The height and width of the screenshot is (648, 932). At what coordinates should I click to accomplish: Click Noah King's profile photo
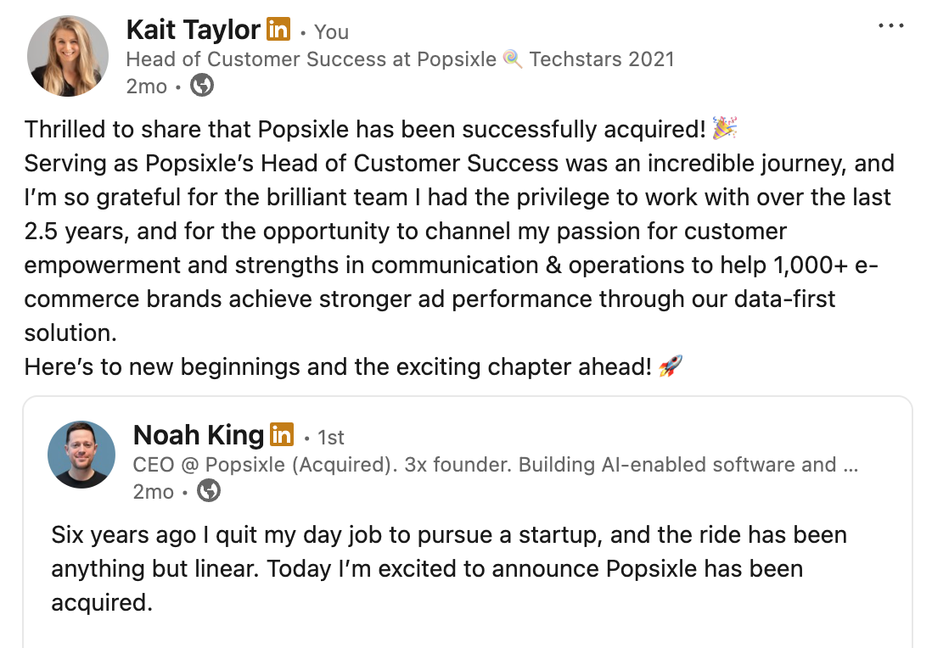(81, 454)
